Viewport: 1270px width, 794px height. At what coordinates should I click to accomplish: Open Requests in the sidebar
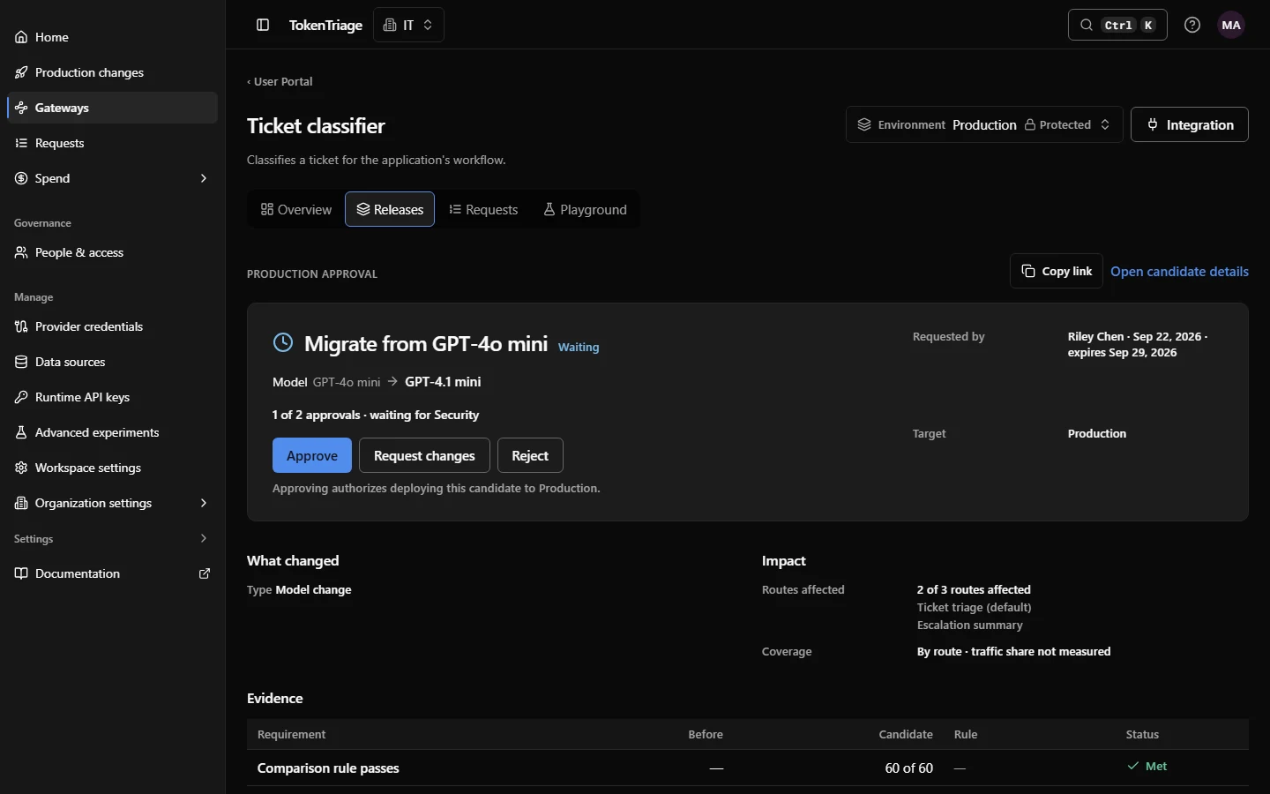pyautogui.click(x=112, y=143)
